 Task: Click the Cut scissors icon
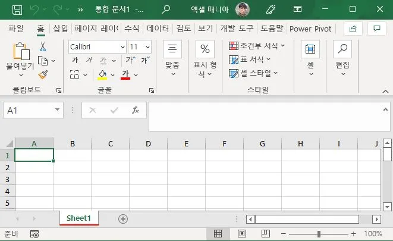click(x=43, y=46)
